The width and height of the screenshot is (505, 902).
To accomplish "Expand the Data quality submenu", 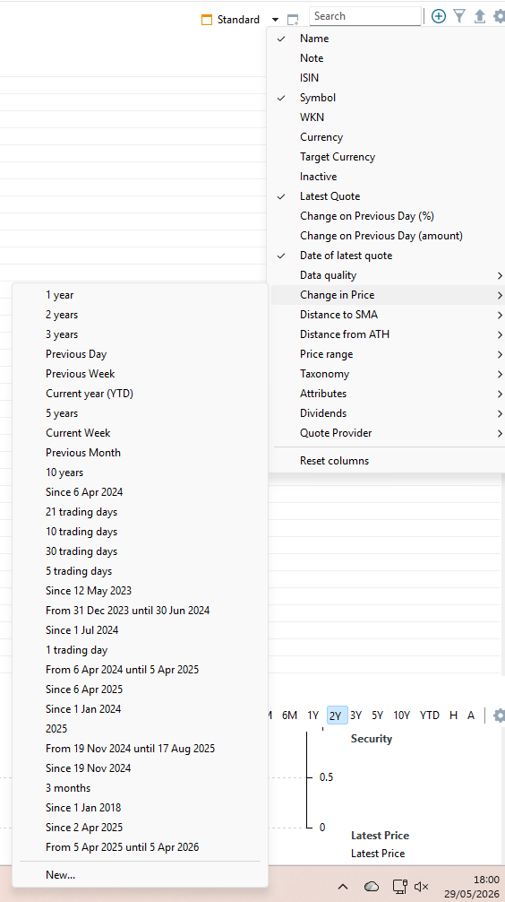I will (x=387, y=275).
